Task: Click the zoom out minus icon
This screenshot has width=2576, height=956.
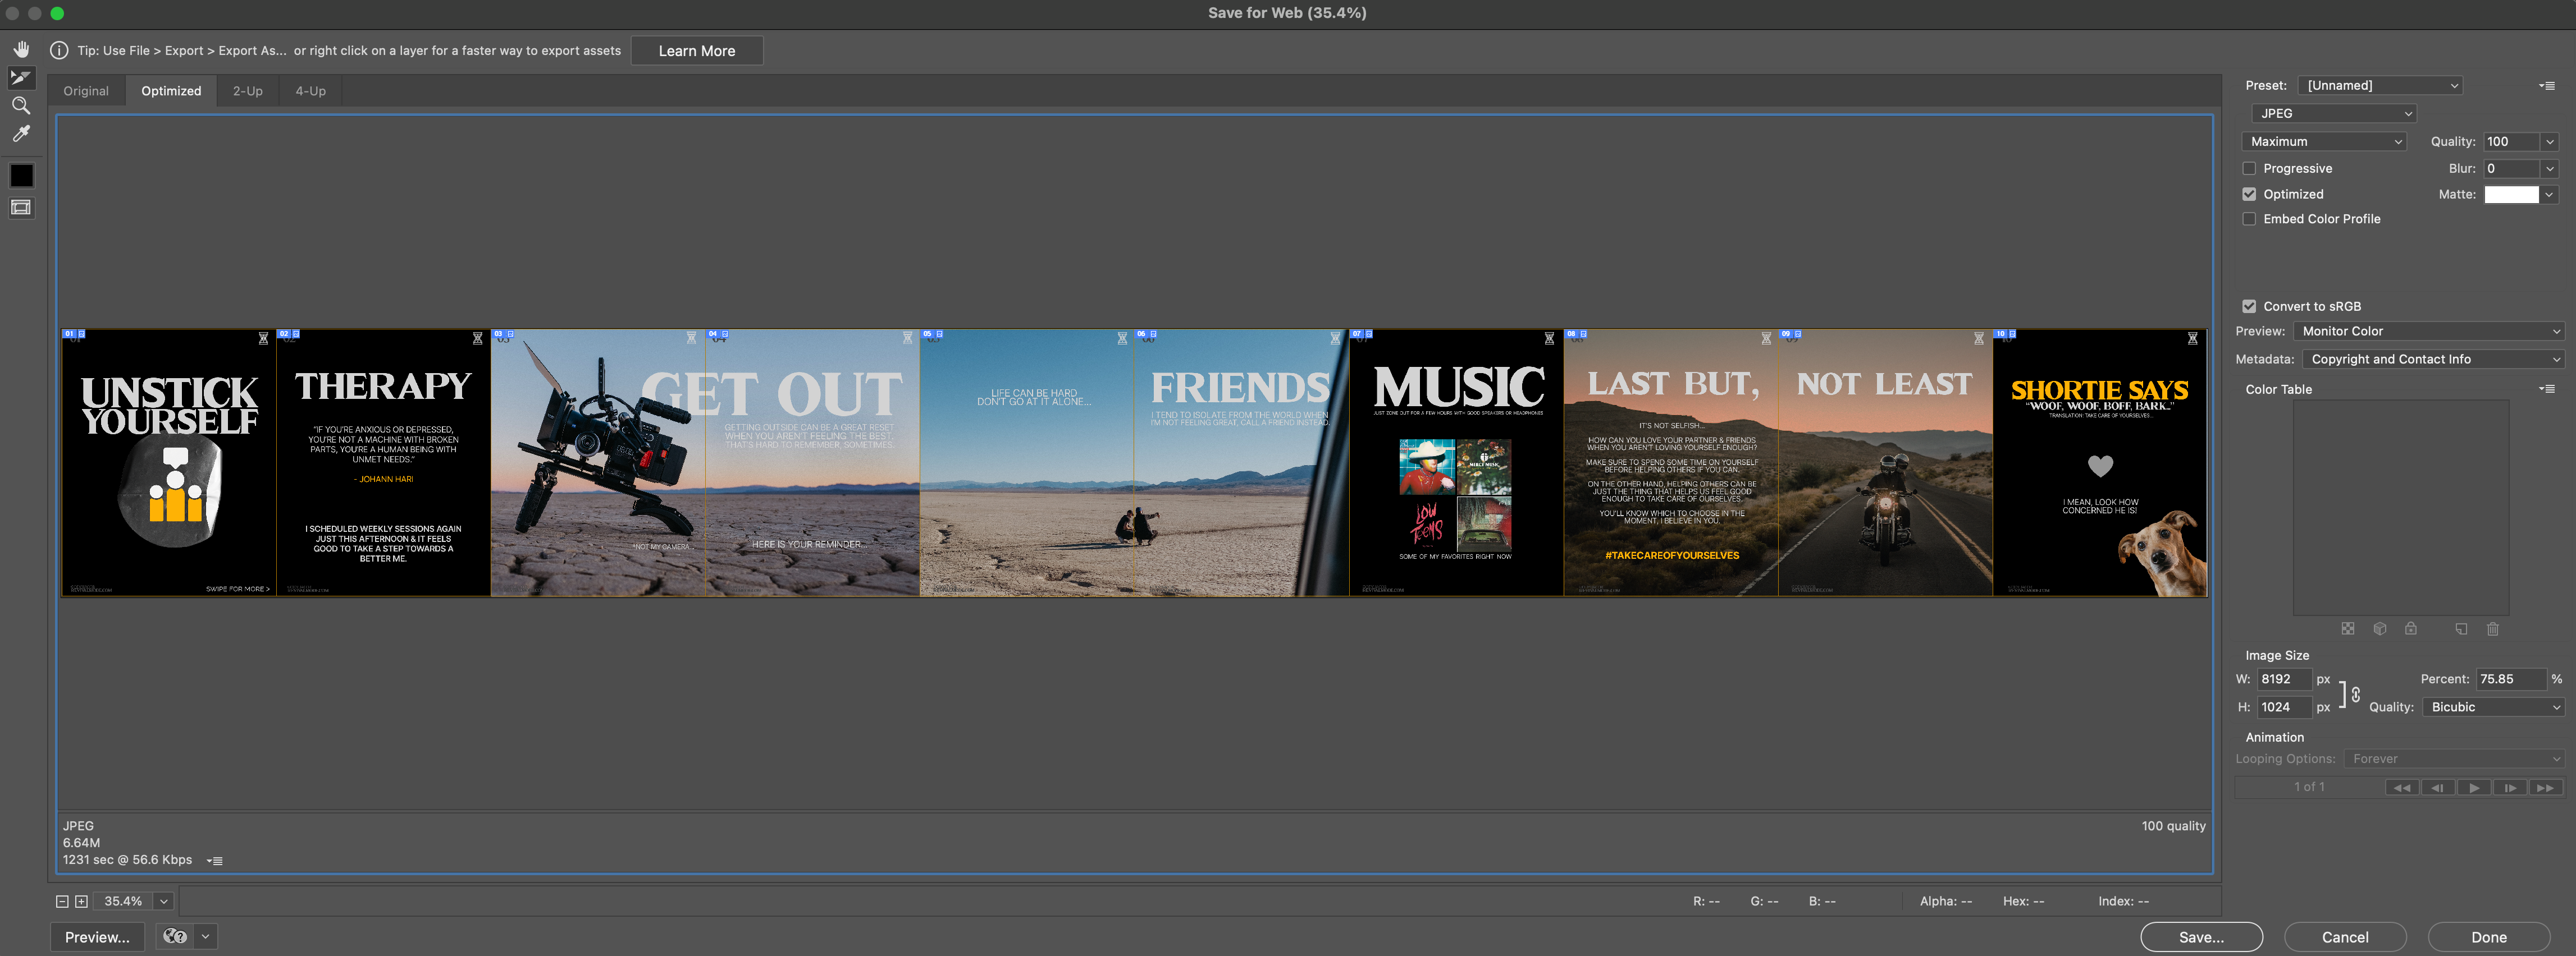Action: (62, 901)
